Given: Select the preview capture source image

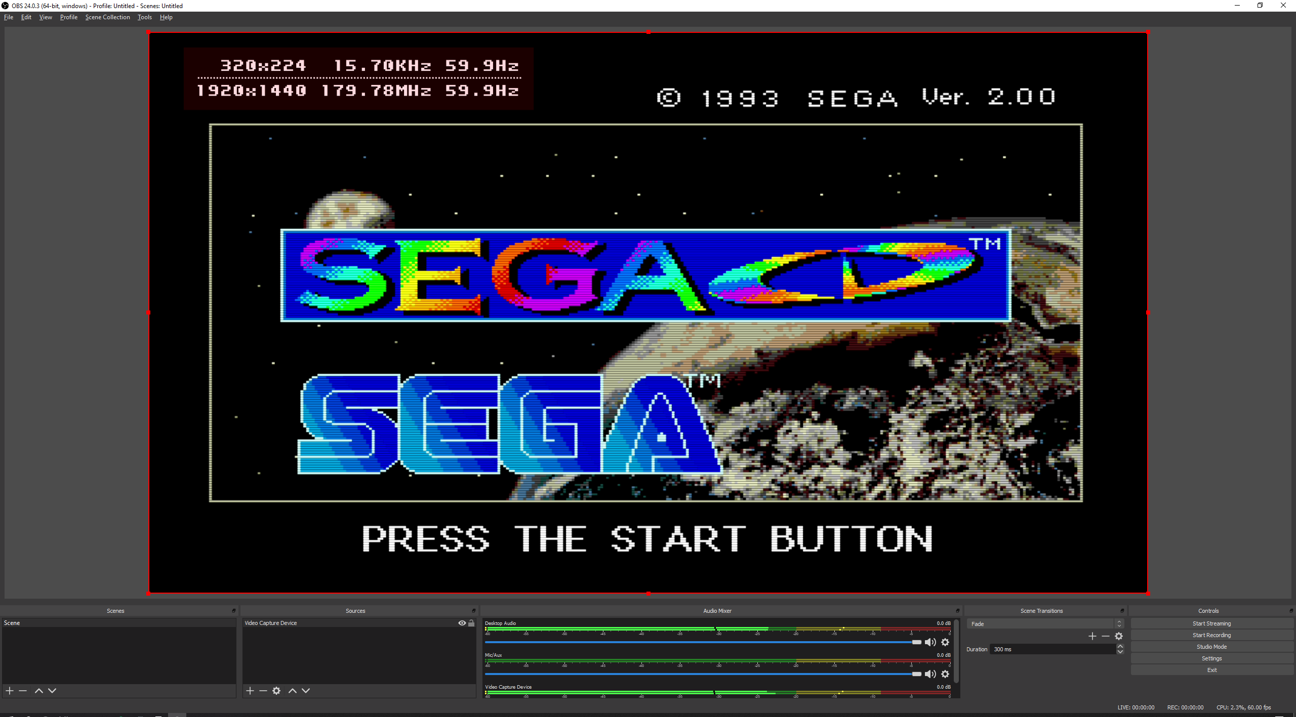Looking at the screenshot, I should pyautogui.click(x=648, y=312).
